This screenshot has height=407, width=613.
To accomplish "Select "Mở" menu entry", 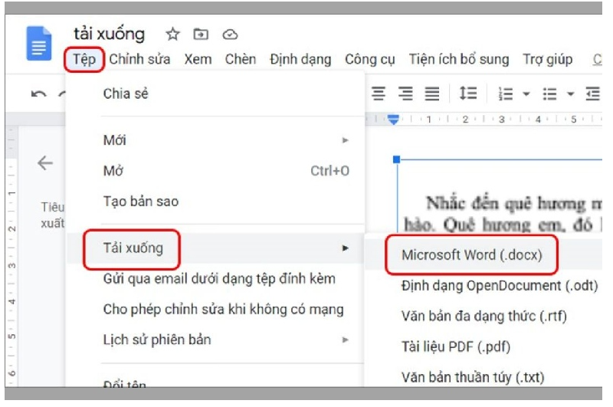I will (215, 171).
